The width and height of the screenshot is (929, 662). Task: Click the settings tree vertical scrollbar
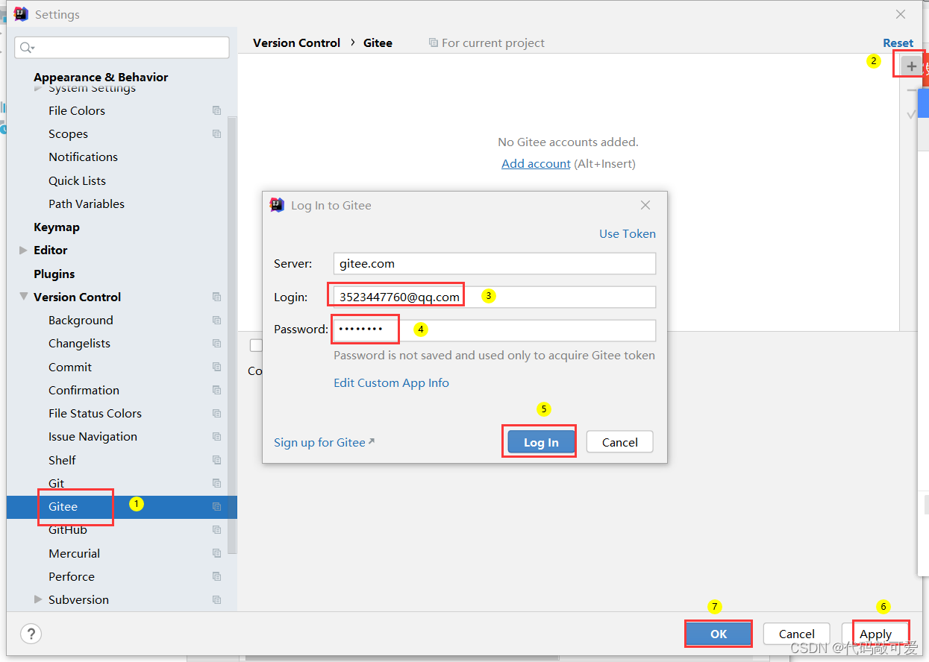[x=232, y=335]
